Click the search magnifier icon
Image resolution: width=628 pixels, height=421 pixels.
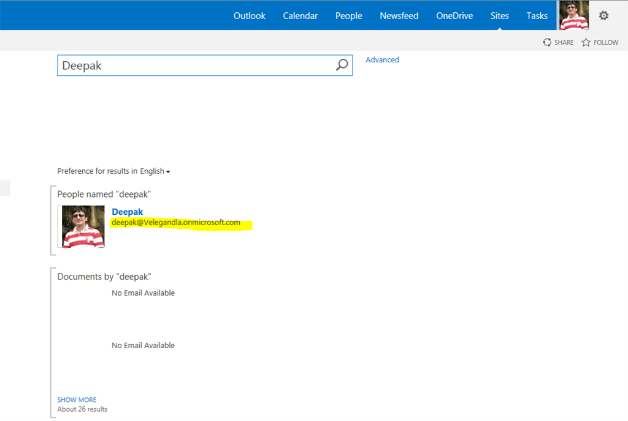tap(342, 65)
